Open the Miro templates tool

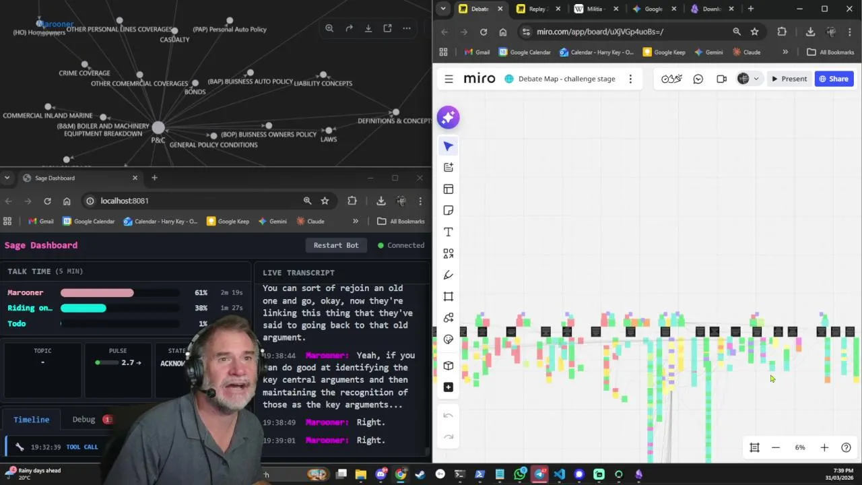point(449,189)
